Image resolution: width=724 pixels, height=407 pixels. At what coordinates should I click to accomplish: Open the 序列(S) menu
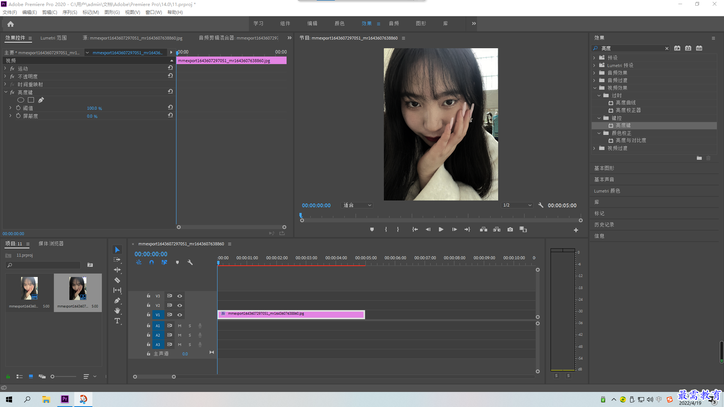70,12
